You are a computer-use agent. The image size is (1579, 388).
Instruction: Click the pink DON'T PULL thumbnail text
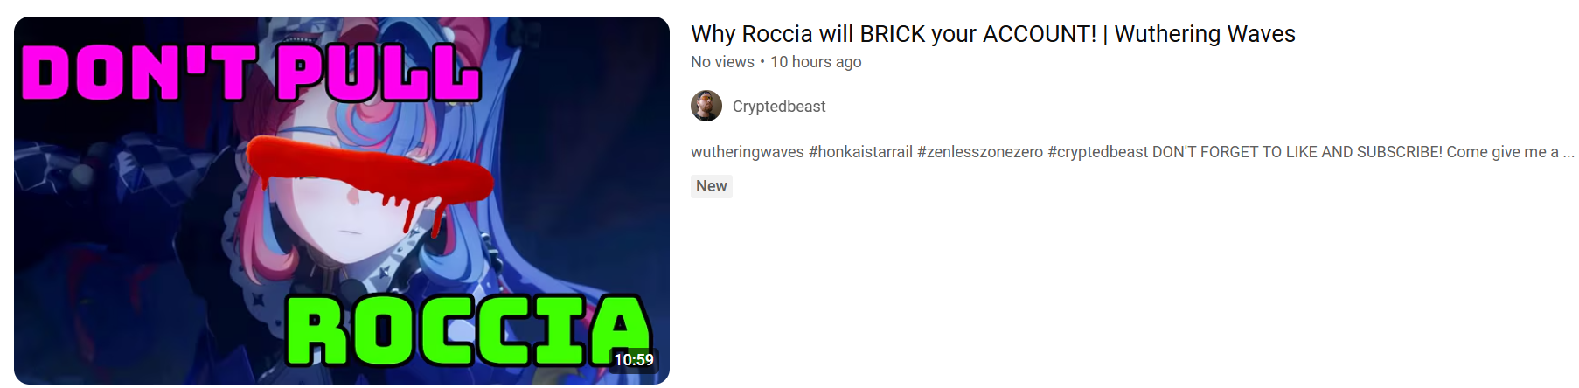[x=252, y=72]
